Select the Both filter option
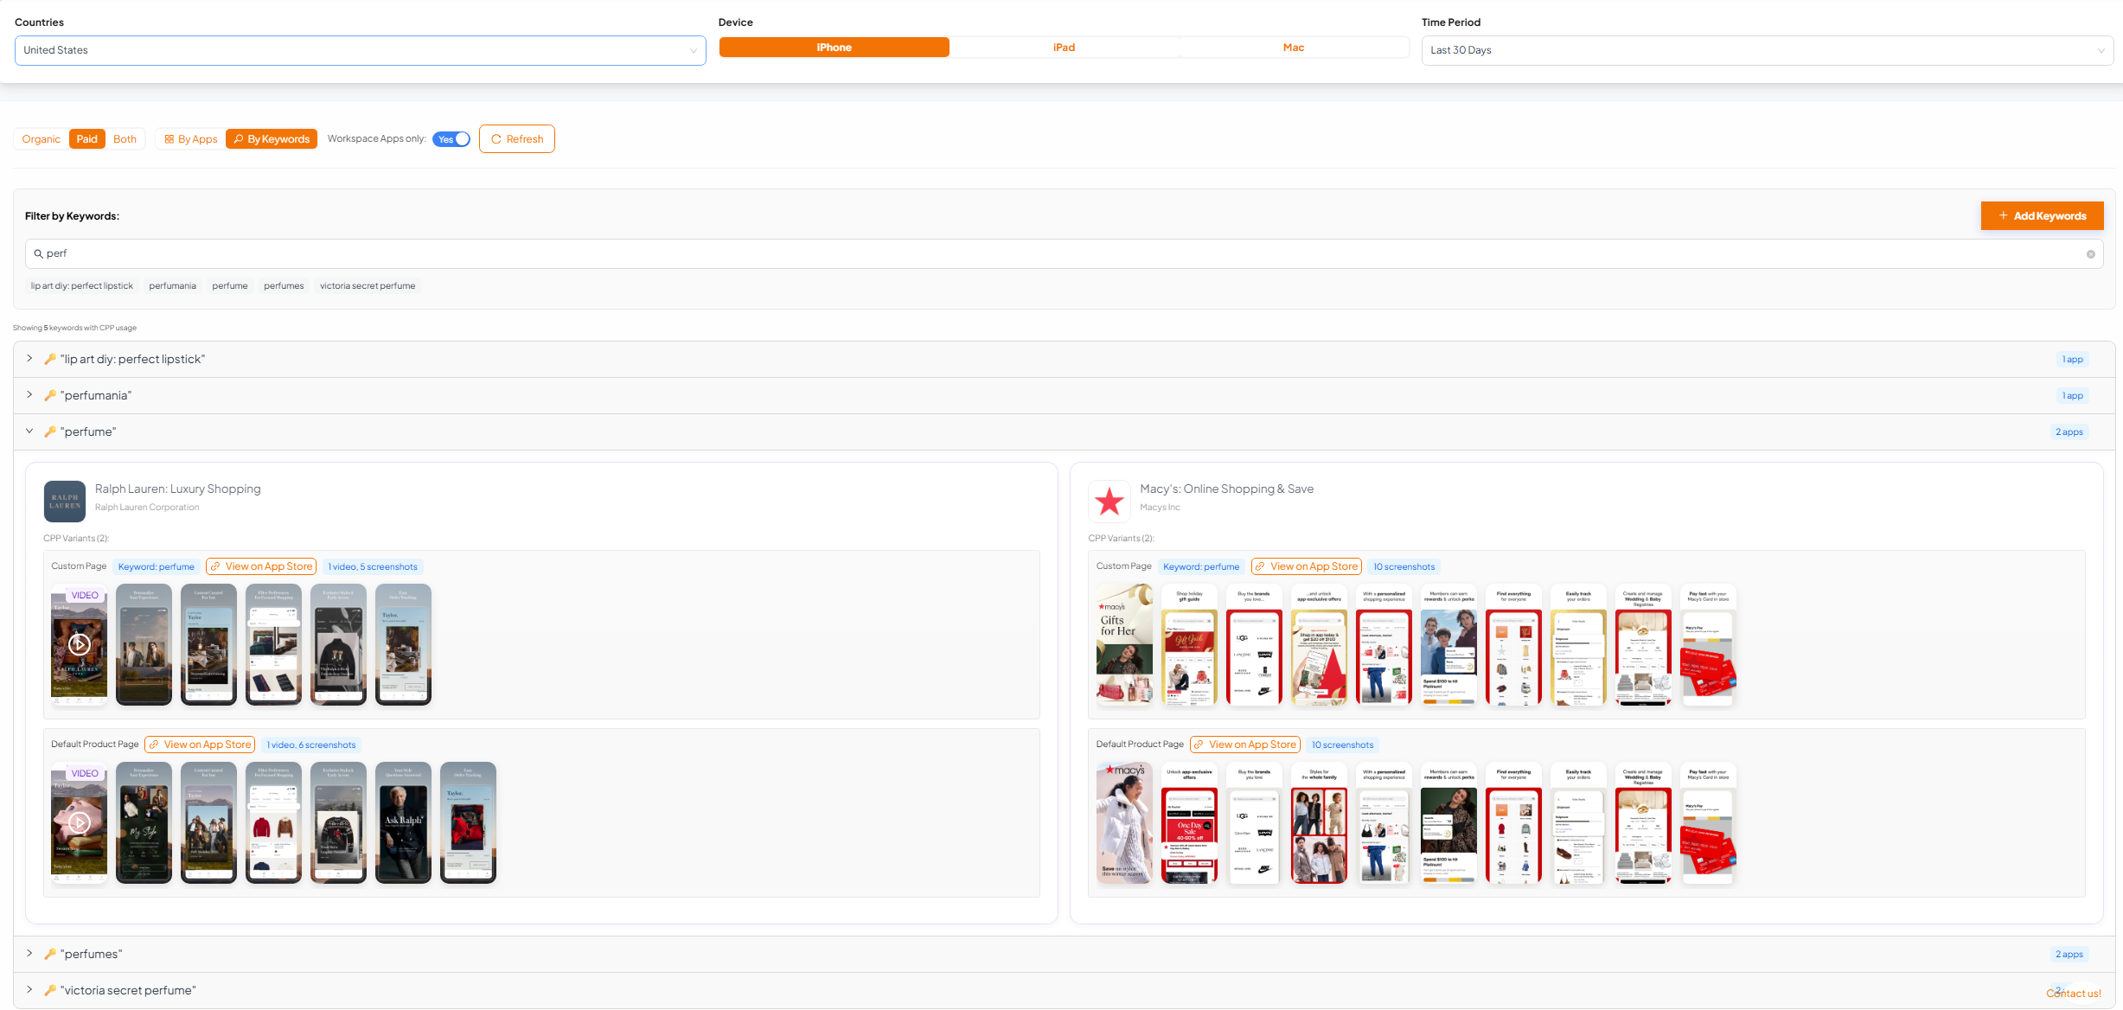This screenshot has height=1010, width=2123. pyautogui.click(x=125, y=139)
